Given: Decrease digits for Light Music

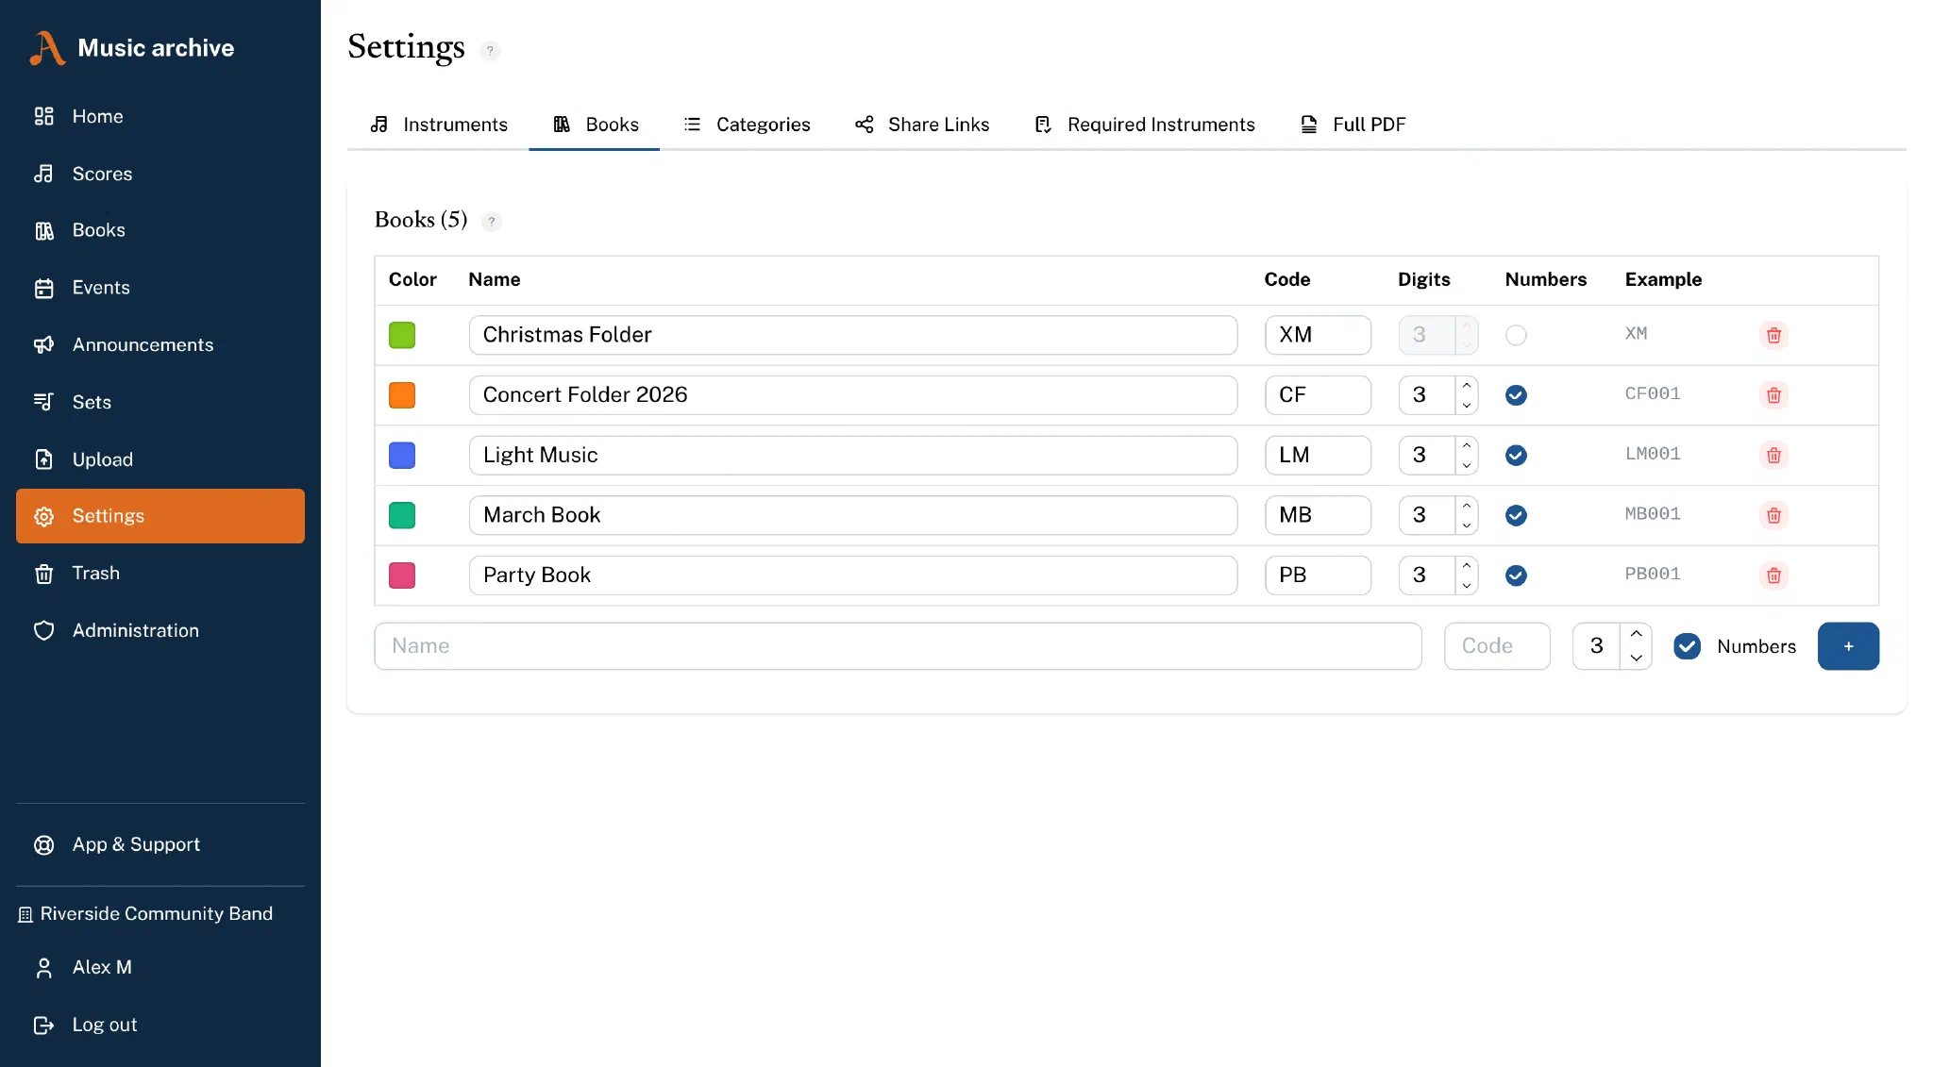Looking at the screenshot, I should [1467, 465].
